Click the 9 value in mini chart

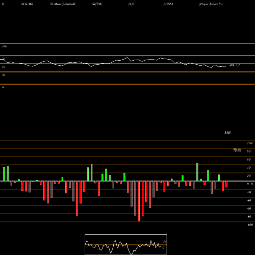point(163,248)
